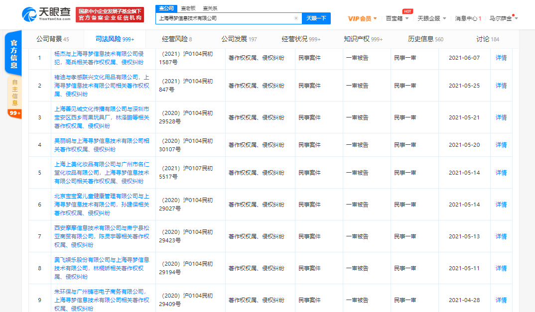
Task: Click the 天眼一下 search button
Action: coord(316,18)
